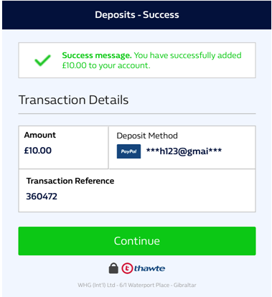Image resolution: width=272 pixels, height=297 pixels.
Task: Click the Transaction Details heading
Action: (x=74, y=100)
